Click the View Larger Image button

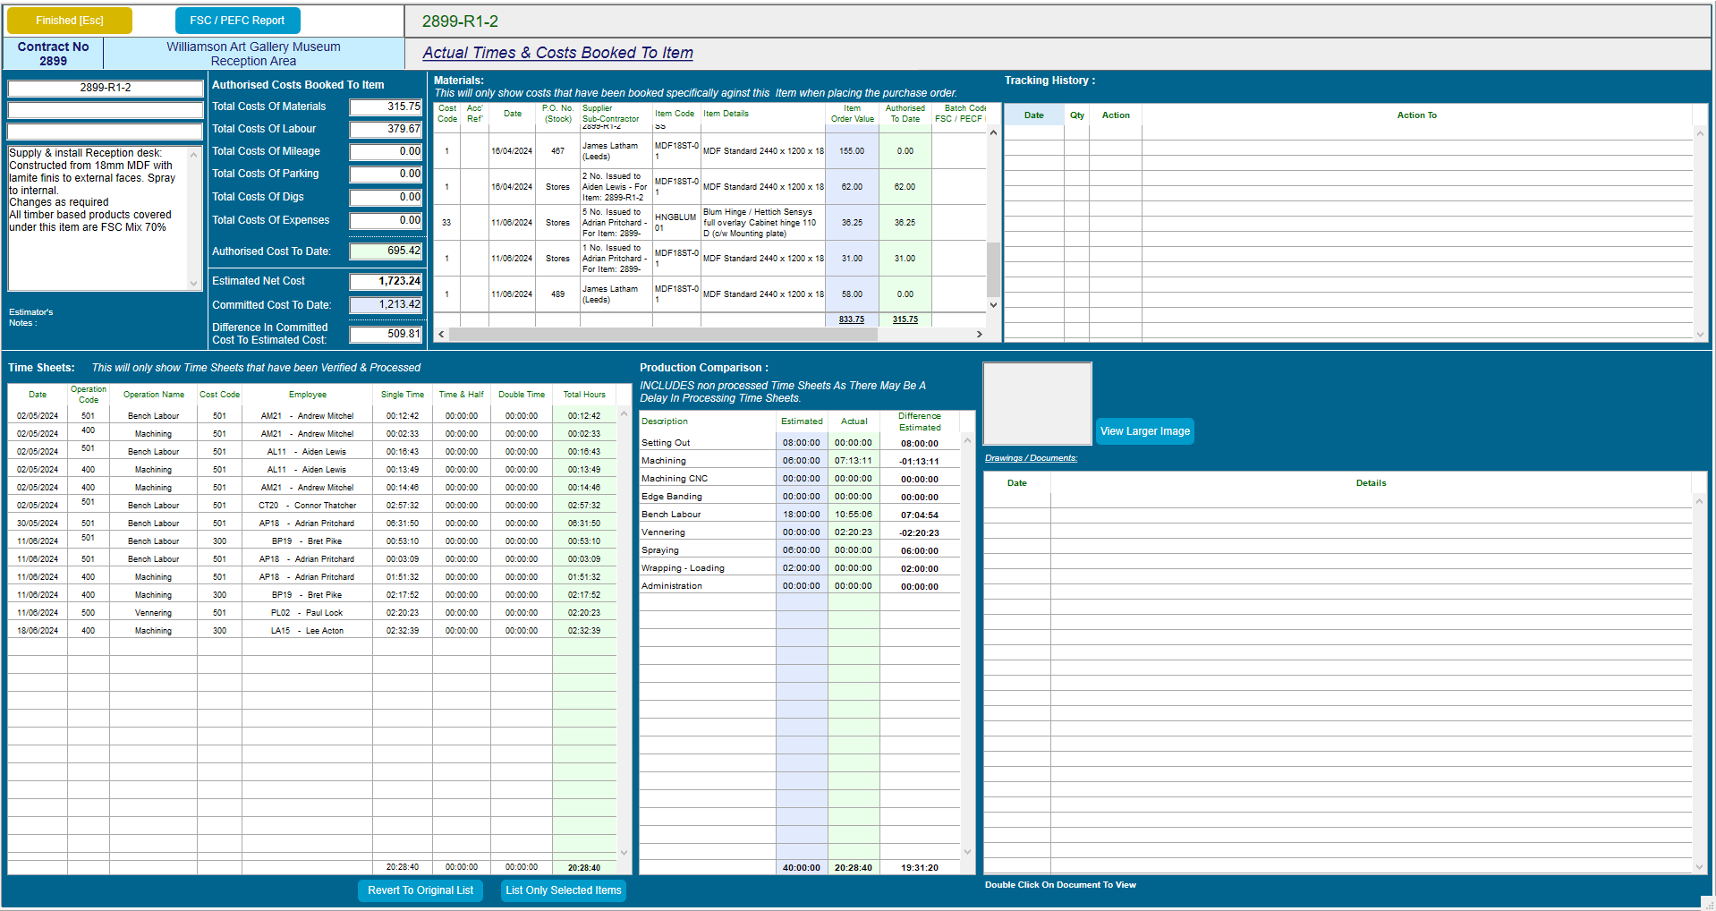(1144, 430)
